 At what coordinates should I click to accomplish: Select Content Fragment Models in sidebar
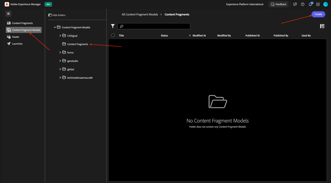point(24,30)
